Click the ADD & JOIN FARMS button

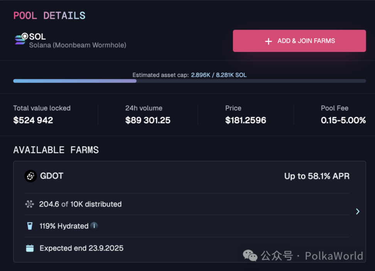tap(299, 41)
